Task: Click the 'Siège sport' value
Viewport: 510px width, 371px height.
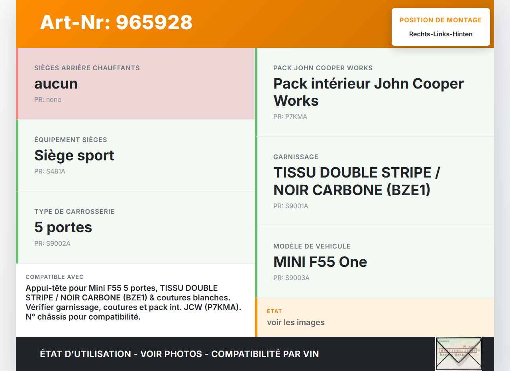Action: point(74,156)
